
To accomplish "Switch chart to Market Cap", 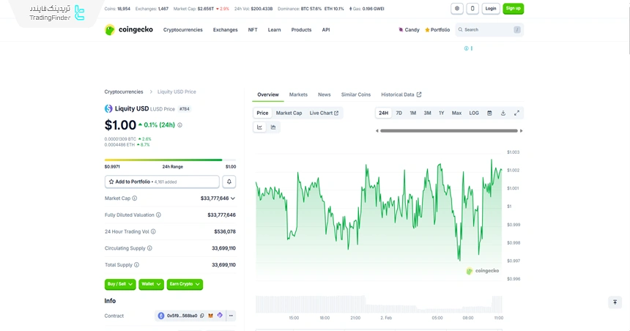I will (x=289, y=113).
